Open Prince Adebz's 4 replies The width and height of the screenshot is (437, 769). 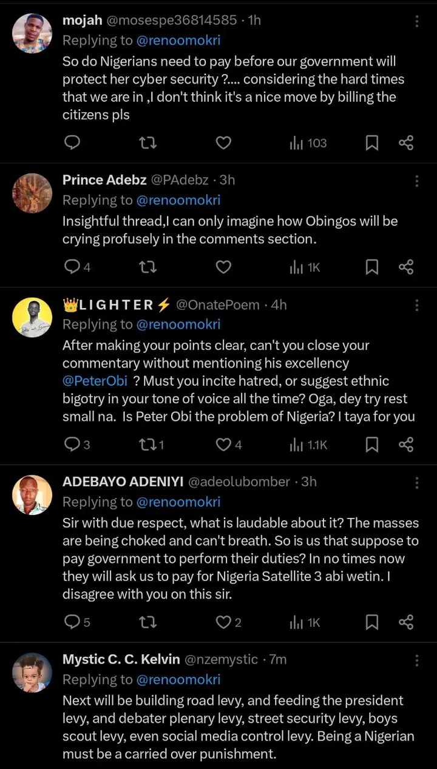point(78,267)
